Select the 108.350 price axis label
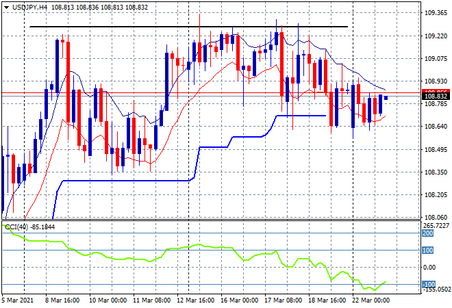The image size is (452, 308). 436,172
